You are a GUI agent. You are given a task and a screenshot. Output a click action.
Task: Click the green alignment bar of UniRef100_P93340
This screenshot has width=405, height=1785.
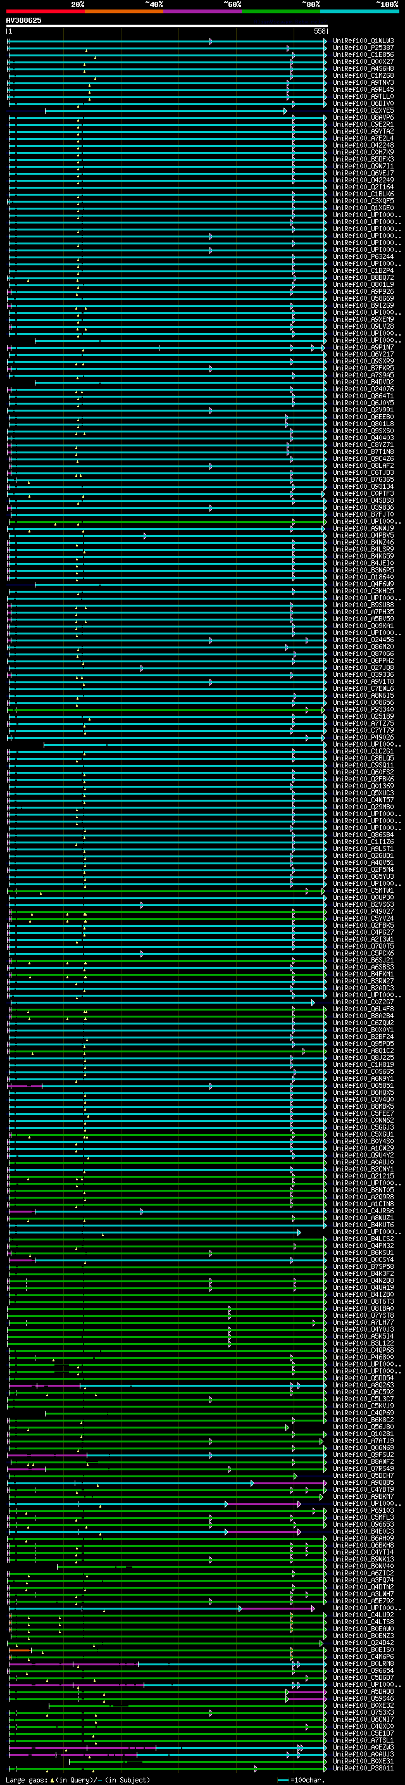click(x=166, y=710)
